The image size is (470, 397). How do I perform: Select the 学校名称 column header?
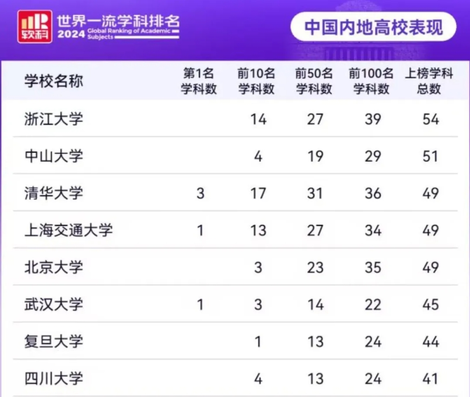[x=54, y=81]
